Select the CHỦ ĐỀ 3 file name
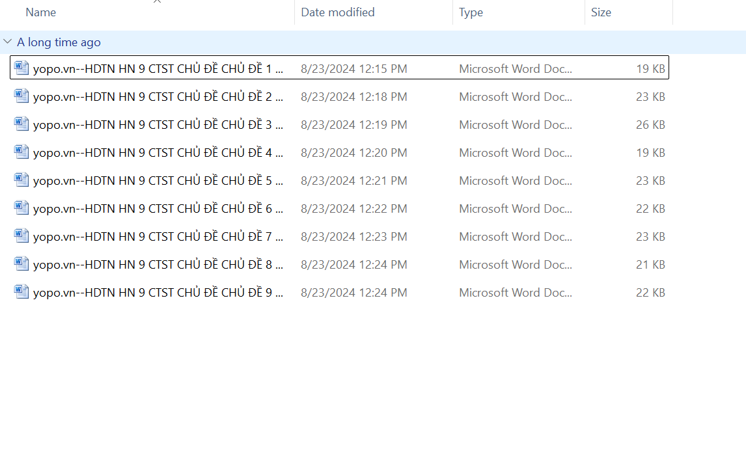This screenshot has height=471, width=746. pos(158,124)
